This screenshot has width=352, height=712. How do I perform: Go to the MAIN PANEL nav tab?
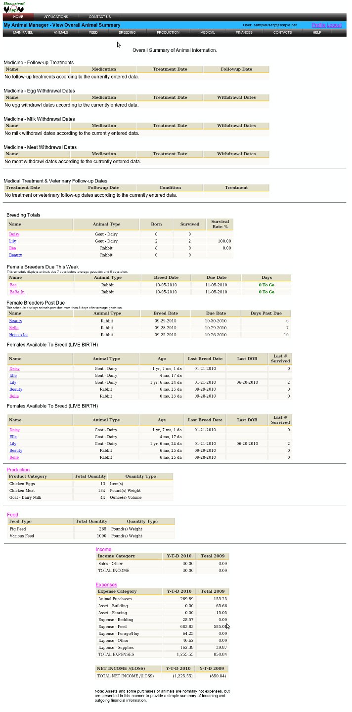[x=23, y=33]
